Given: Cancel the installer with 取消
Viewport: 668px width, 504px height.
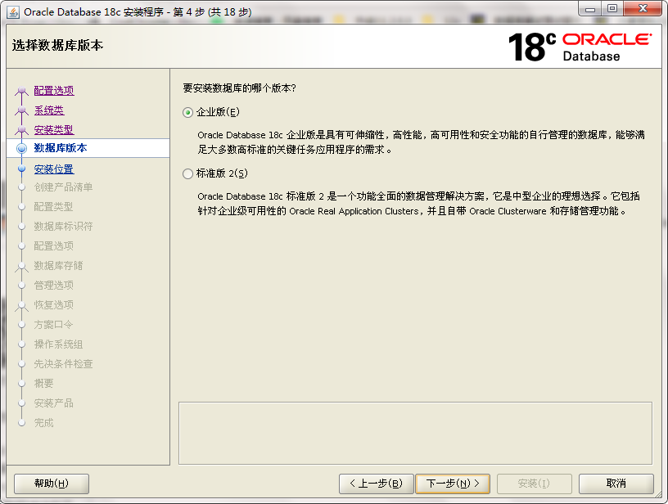Looking at the screenshot, I should (616, 484).
